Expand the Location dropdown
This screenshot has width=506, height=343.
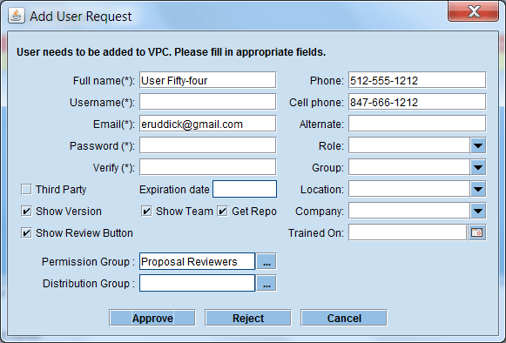pyautogui.click(x=478, y=190)
